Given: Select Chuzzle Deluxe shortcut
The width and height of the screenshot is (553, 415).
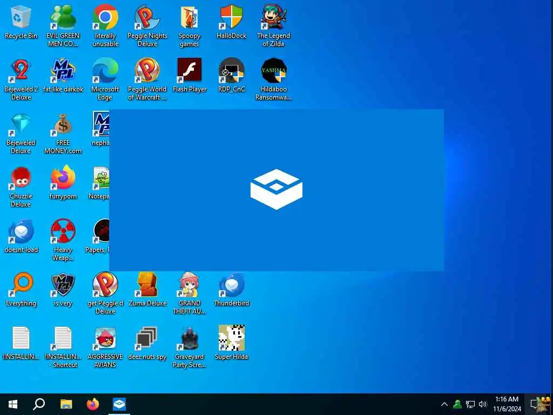Looking at the screenshot, I should [21, 187].
